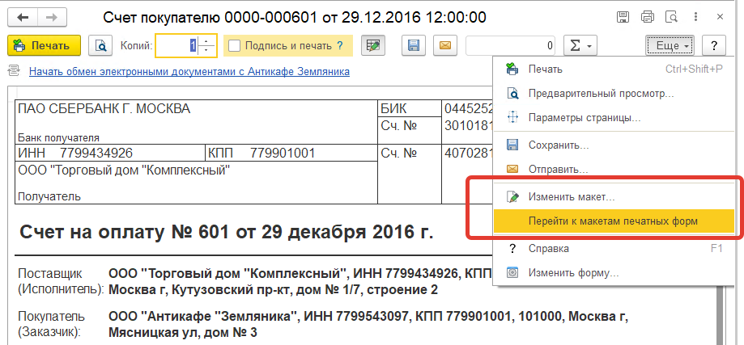Screen dimensions: 744x345
Task: Click the back navigation arrow
Action: 23,18
